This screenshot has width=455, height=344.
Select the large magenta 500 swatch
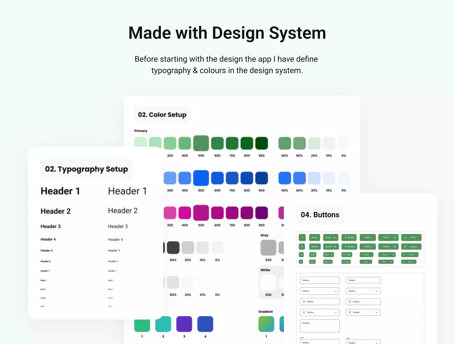[x=201, y=213]
